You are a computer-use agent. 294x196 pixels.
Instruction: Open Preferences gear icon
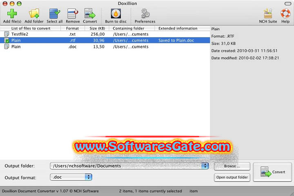tap(145, 14)
